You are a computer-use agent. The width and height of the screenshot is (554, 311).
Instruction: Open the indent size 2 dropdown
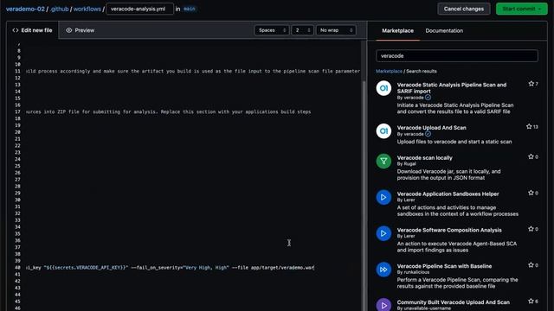(x=302, y=30)
